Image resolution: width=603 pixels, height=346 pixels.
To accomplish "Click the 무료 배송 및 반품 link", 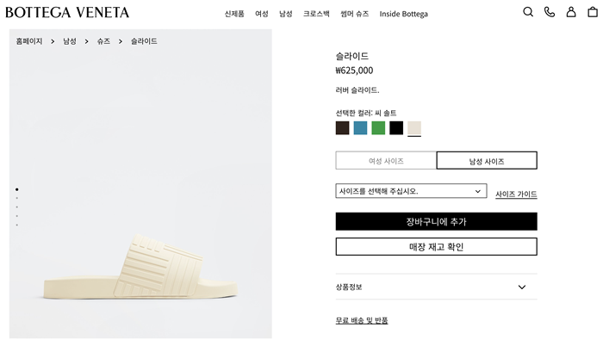I will (362, 320).
